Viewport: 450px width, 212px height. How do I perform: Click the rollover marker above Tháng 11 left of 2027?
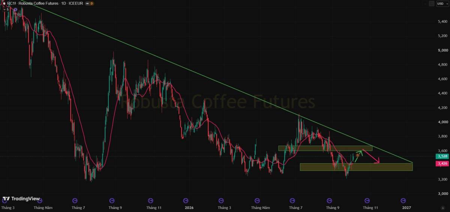(x=368, y=200)
